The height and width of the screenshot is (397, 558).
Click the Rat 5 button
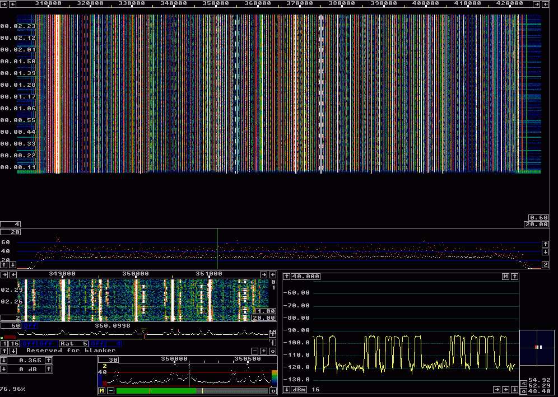coord(73,344)
